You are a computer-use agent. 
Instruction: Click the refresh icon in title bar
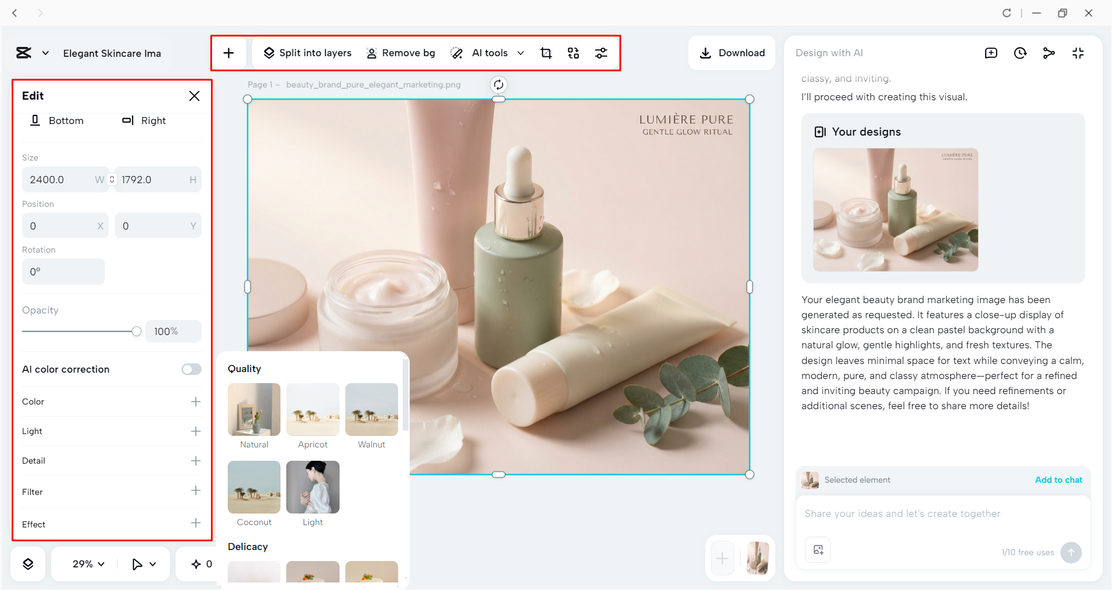[1007, 13]
